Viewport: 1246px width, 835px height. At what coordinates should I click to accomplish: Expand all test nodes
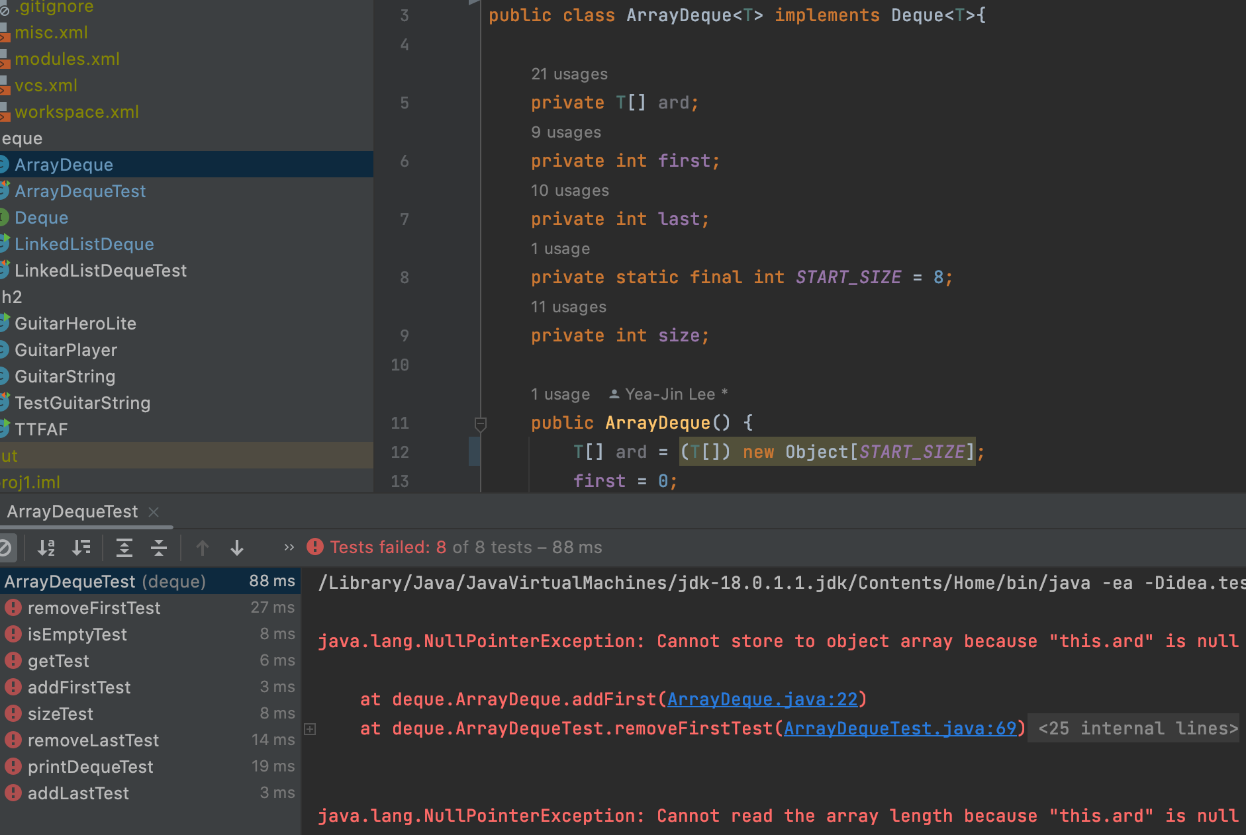[124, 548]
